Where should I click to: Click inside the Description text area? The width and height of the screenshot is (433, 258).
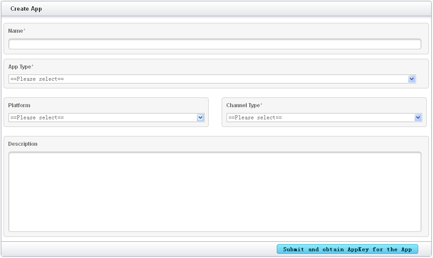click(x=215, y=192)
